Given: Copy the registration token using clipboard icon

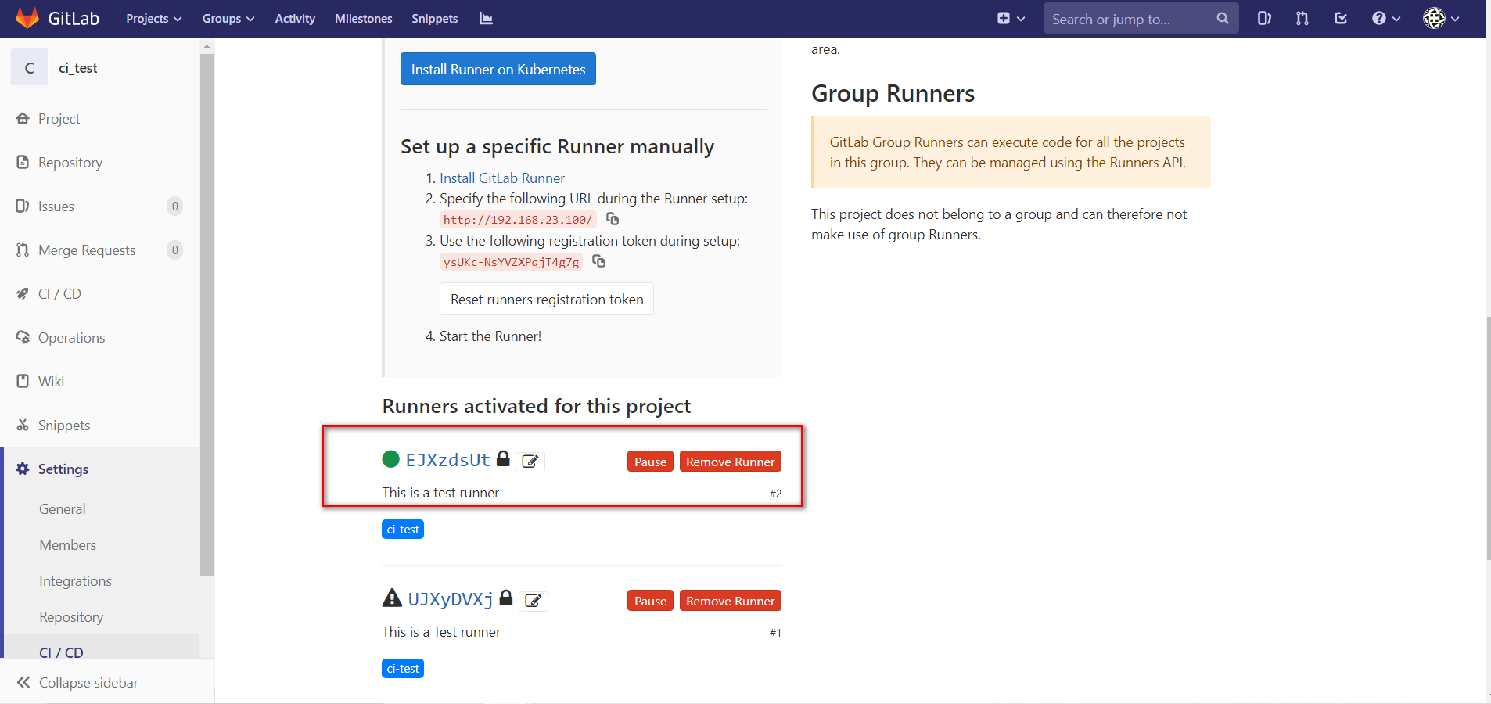Looking at the screenshot, I should 599,261.
